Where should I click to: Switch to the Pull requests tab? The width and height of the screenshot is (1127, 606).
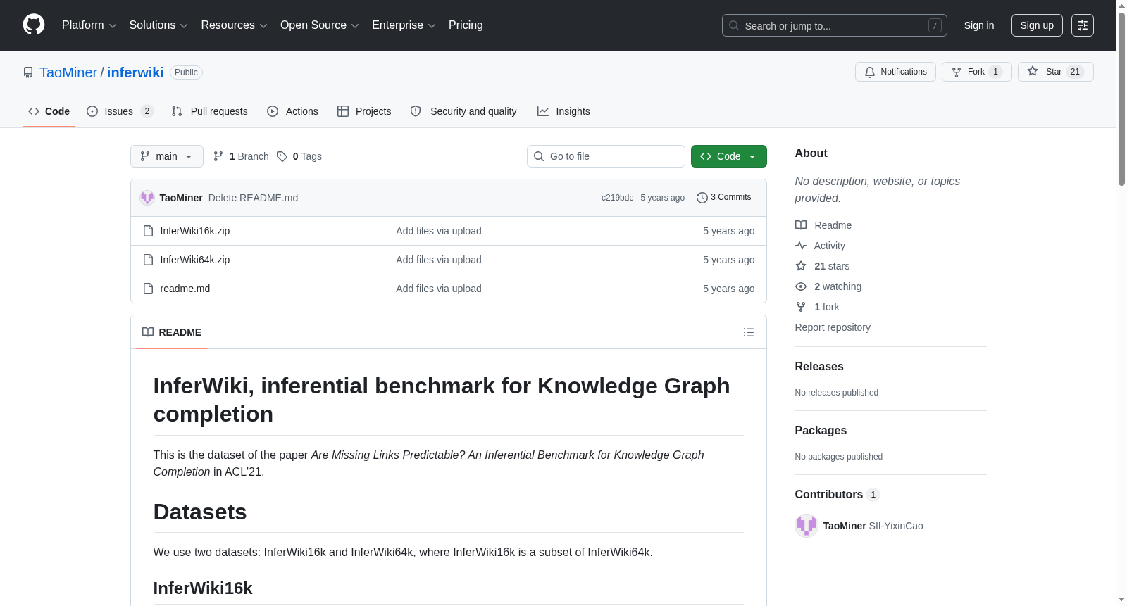coord(210,111)
